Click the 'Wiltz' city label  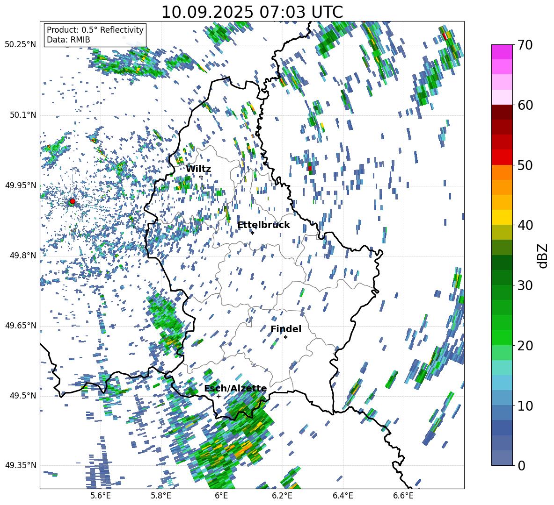[198, 169]
